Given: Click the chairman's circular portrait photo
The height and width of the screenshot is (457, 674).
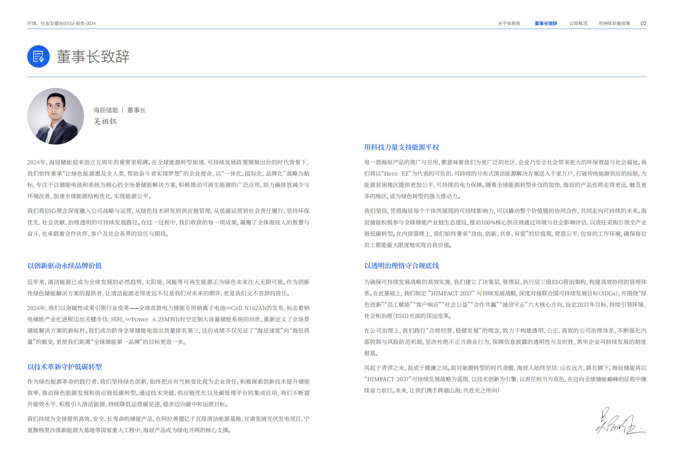Looking at the screenshot, I should (x=56, y=116).
